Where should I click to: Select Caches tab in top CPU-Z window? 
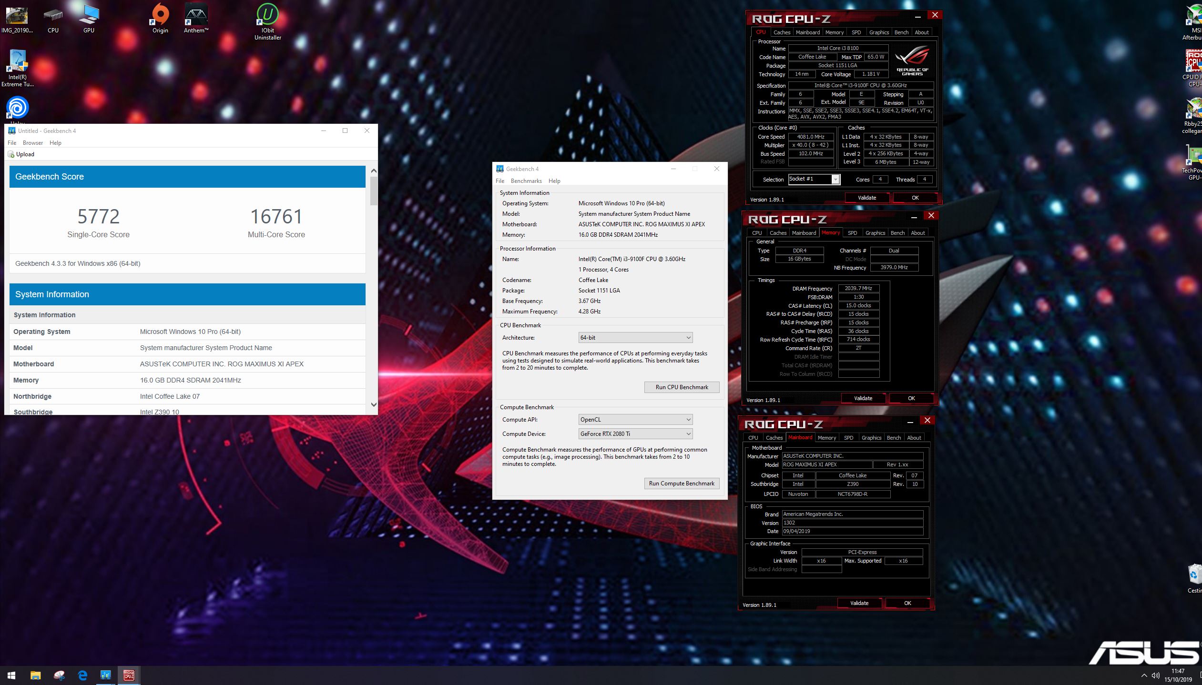[x=782, y=32]
